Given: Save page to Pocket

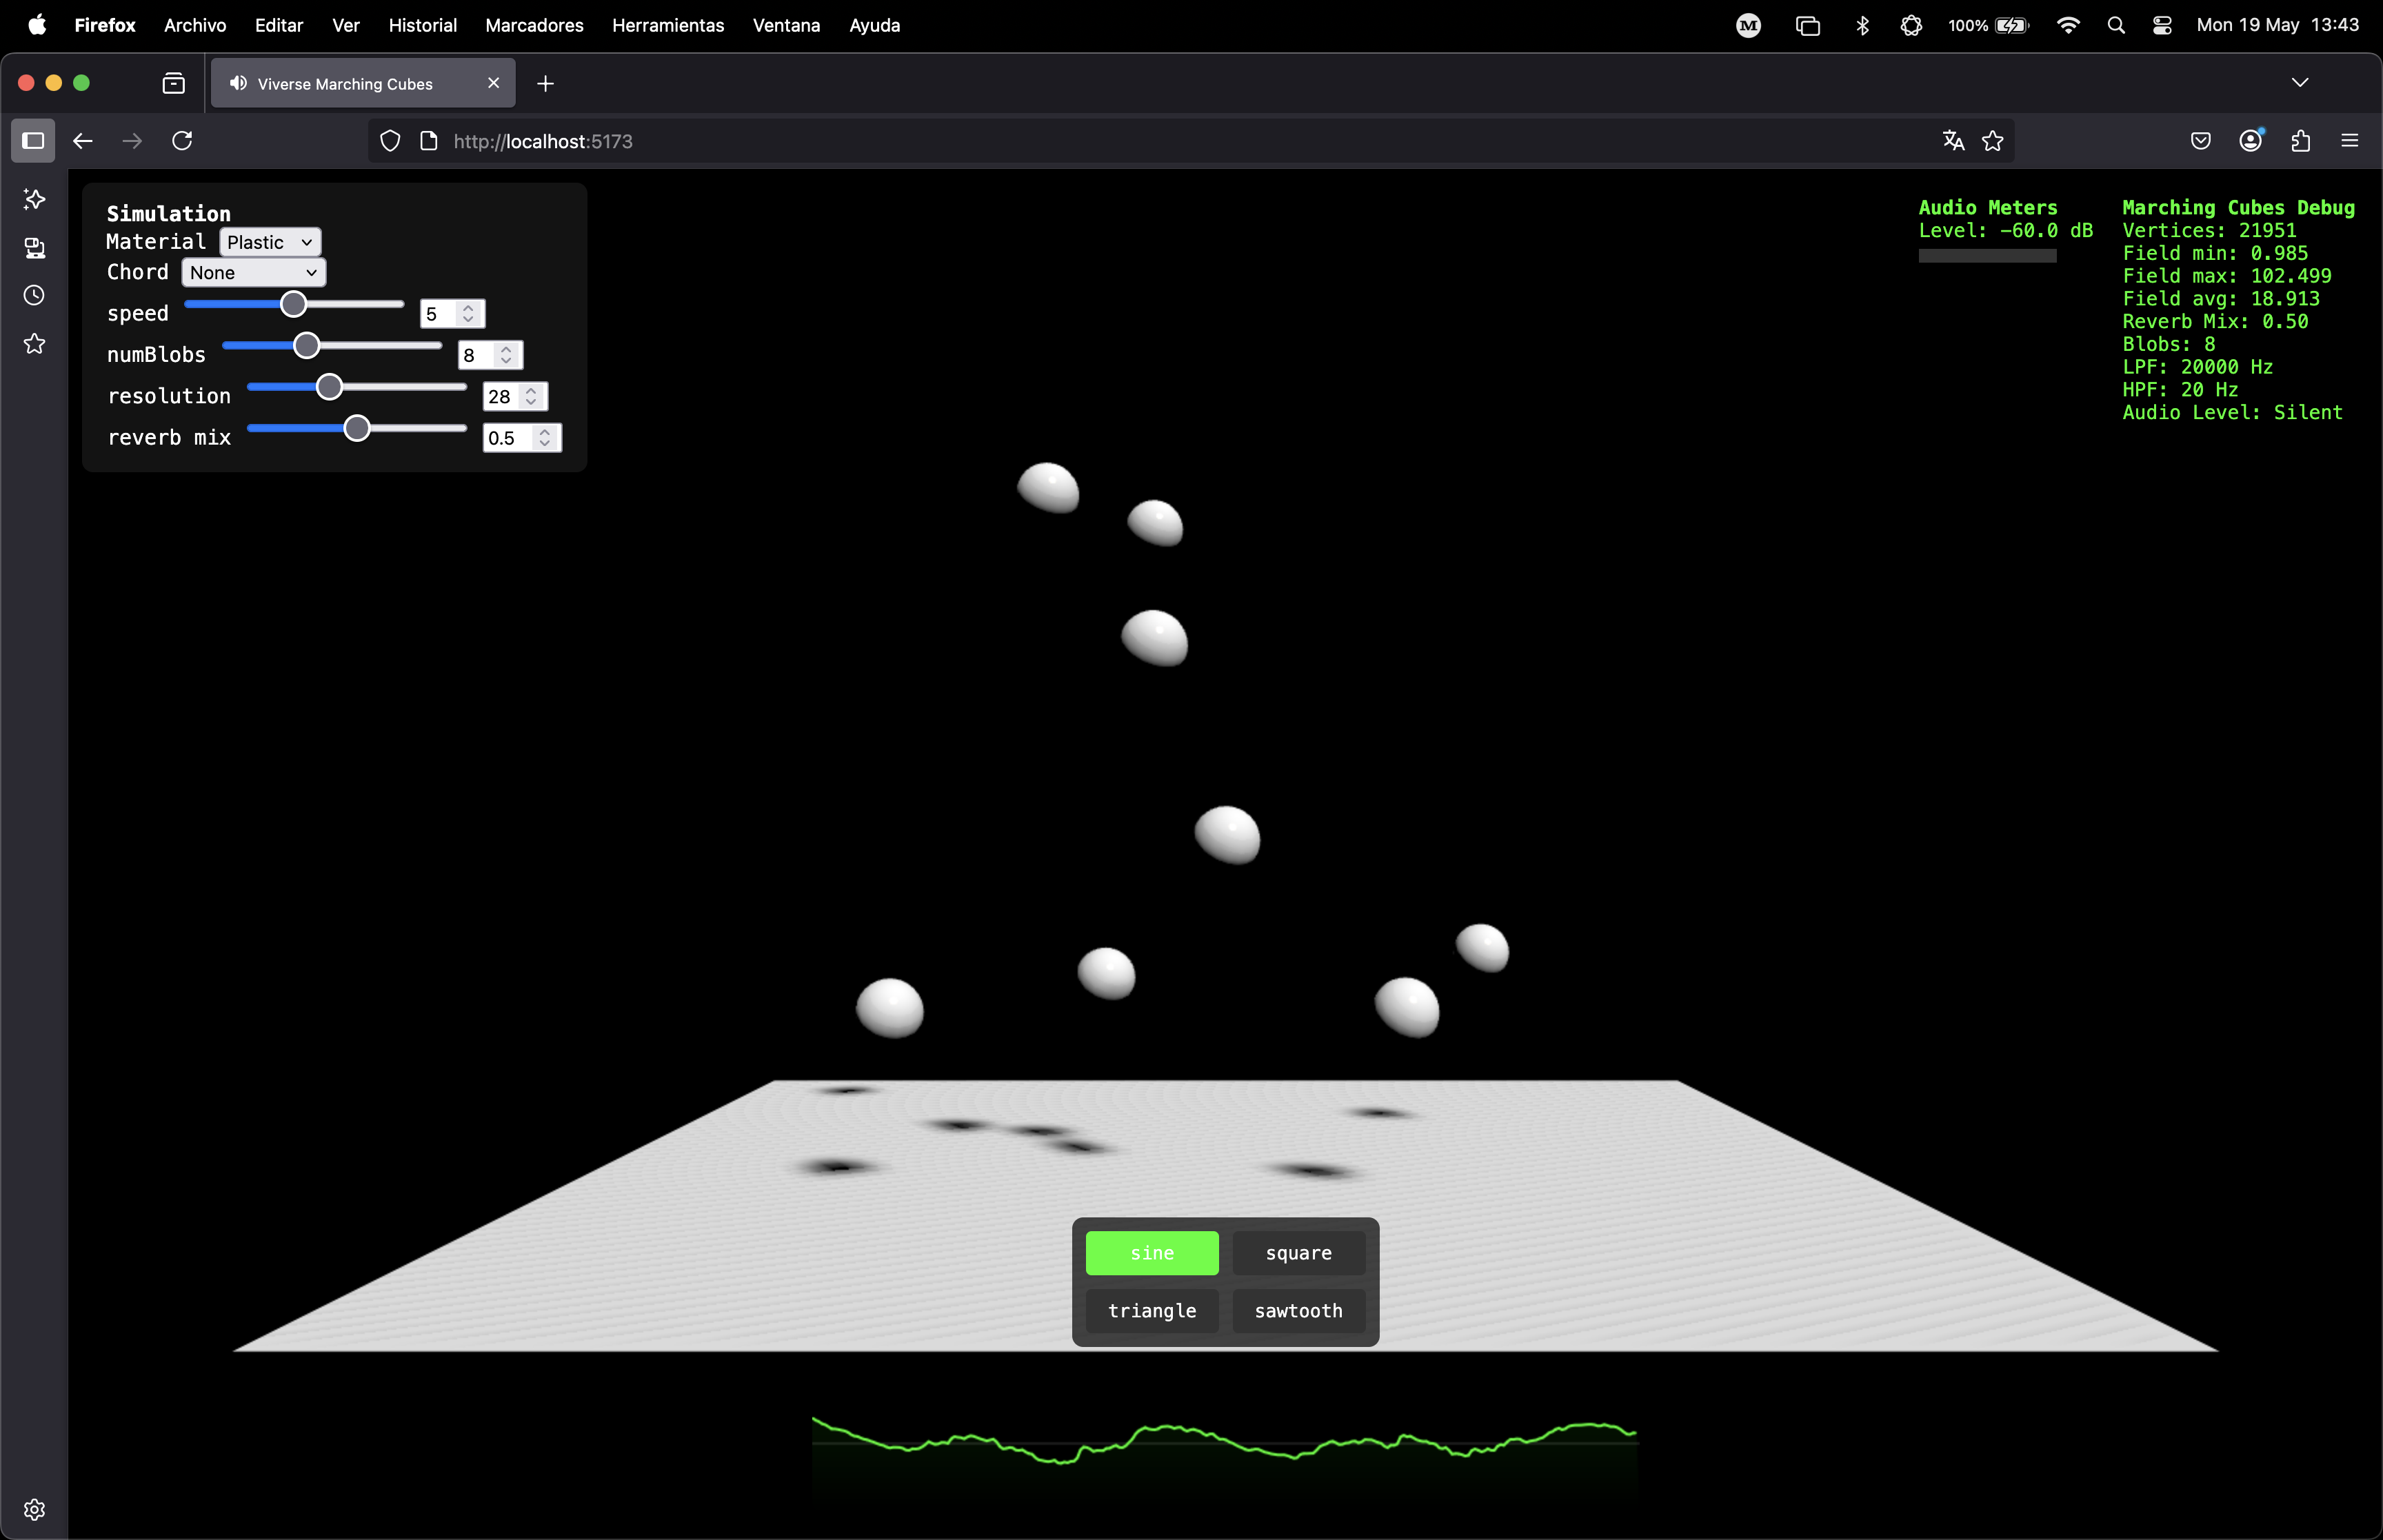Looking at the screenshot, I should [2200, 141].
